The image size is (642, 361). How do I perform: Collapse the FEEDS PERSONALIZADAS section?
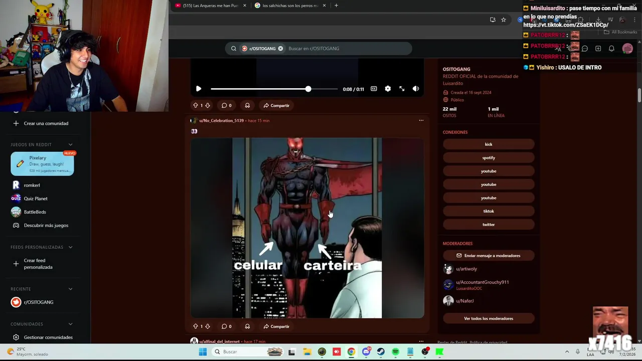70,247
